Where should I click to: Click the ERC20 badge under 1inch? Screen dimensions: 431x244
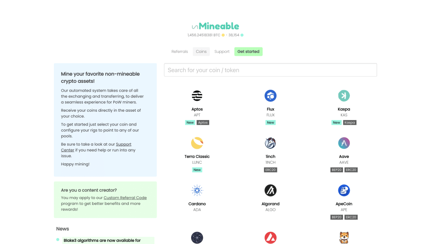(271, 170)
